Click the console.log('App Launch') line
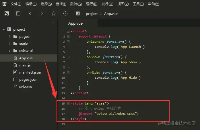The height and width of the screenshot is (130, 200). (x=120, y=47)
